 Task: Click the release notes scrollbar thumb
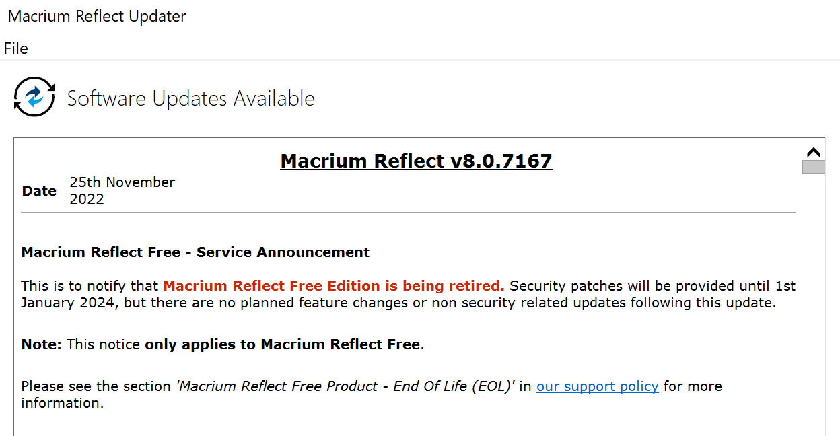click(813, 166)
